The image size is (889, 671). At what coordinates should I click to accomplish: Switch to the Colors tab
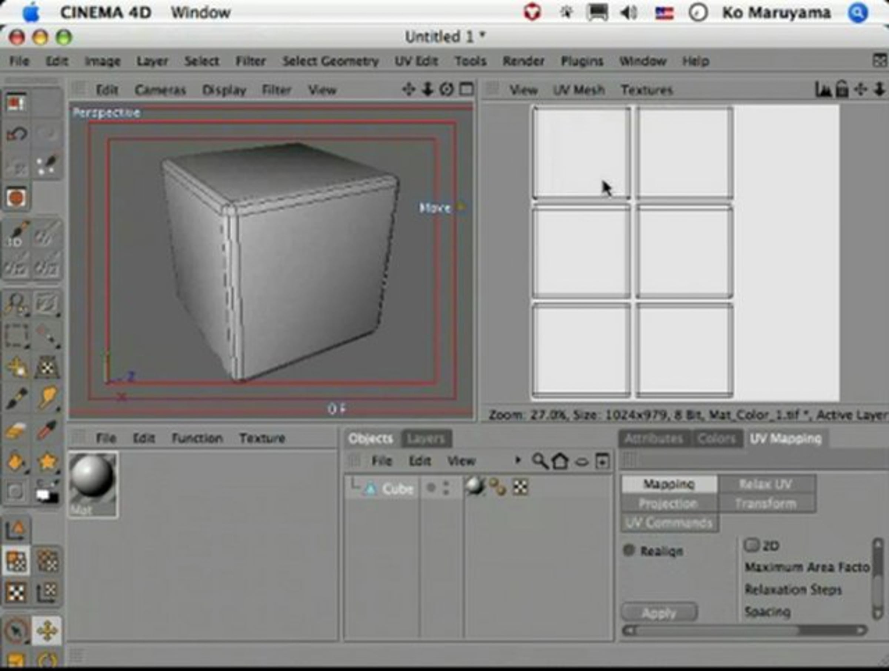point(717,438)
